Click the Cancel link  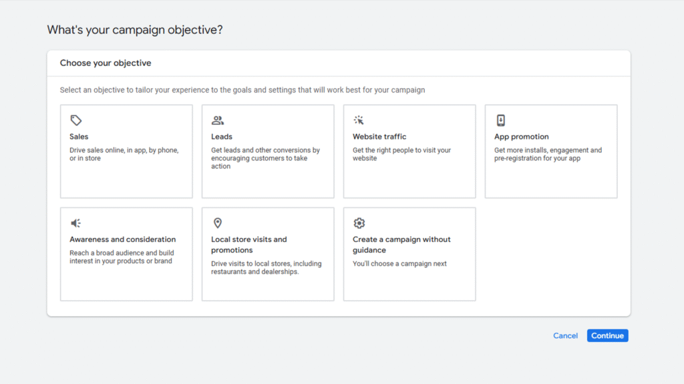(565, 336)
